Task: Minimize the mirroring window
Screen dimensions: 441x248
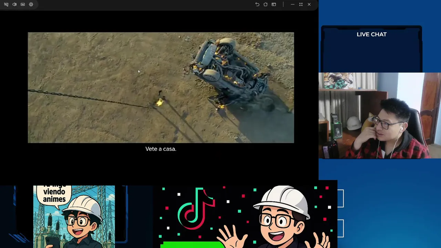Action: [293, 4]
